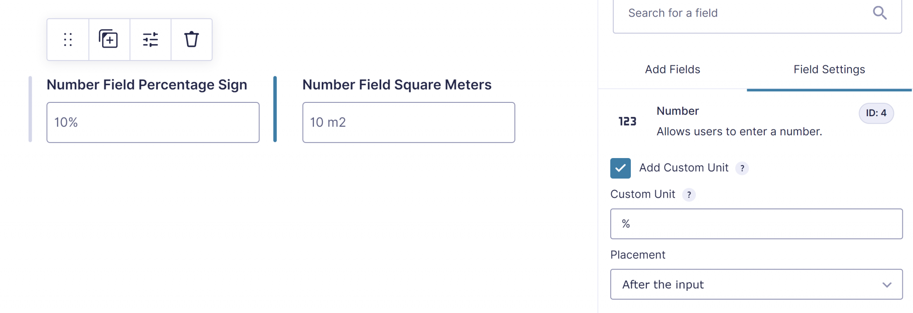Click the drag handle icon on the field toolbar
This screenshot has height=313, width=913.
tap(68, 39)
